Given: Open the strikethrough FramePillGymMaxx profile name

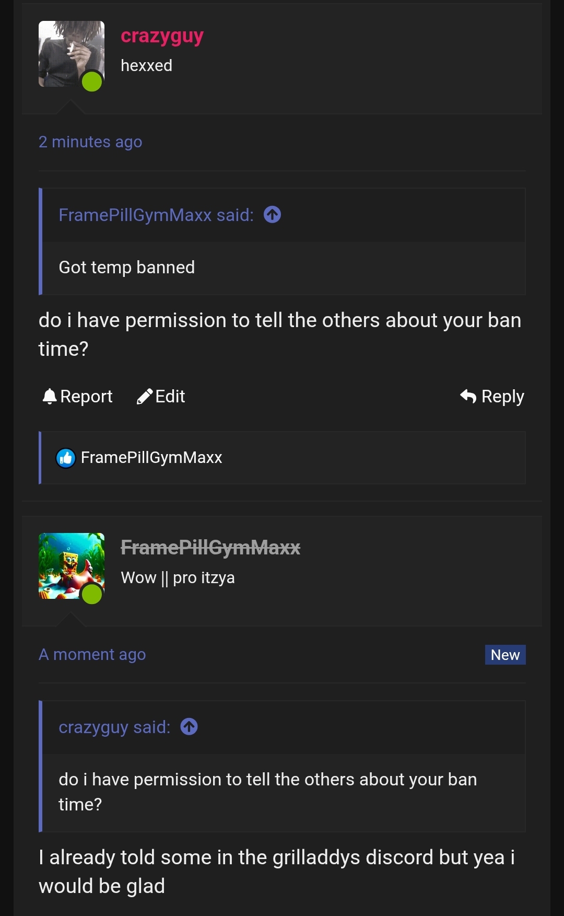Looking at the screenshot, I should [210, 548].
